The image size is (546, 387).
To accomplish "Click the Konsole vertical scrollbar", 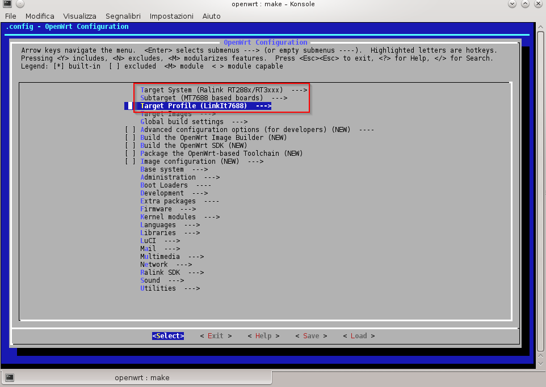I will [541, 193].
